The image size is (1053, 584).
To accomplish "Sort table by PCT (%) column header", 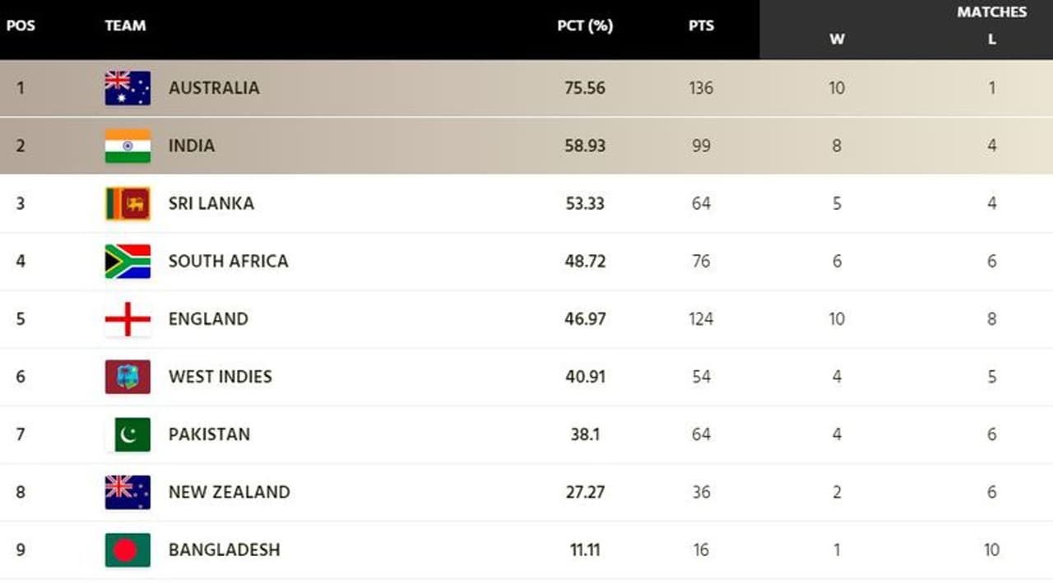I will point(585,25).
